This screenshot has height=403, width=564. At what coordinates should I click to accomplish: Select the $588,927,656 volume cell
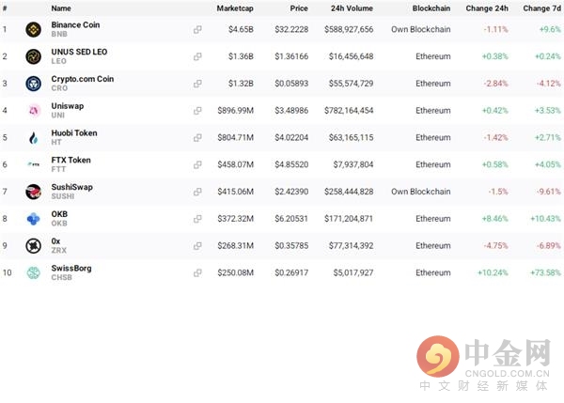[x=349, y=29]
